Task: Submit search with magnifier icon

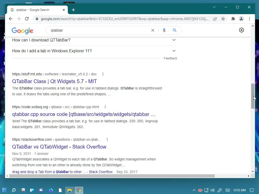Action: [x=175, y=30]
